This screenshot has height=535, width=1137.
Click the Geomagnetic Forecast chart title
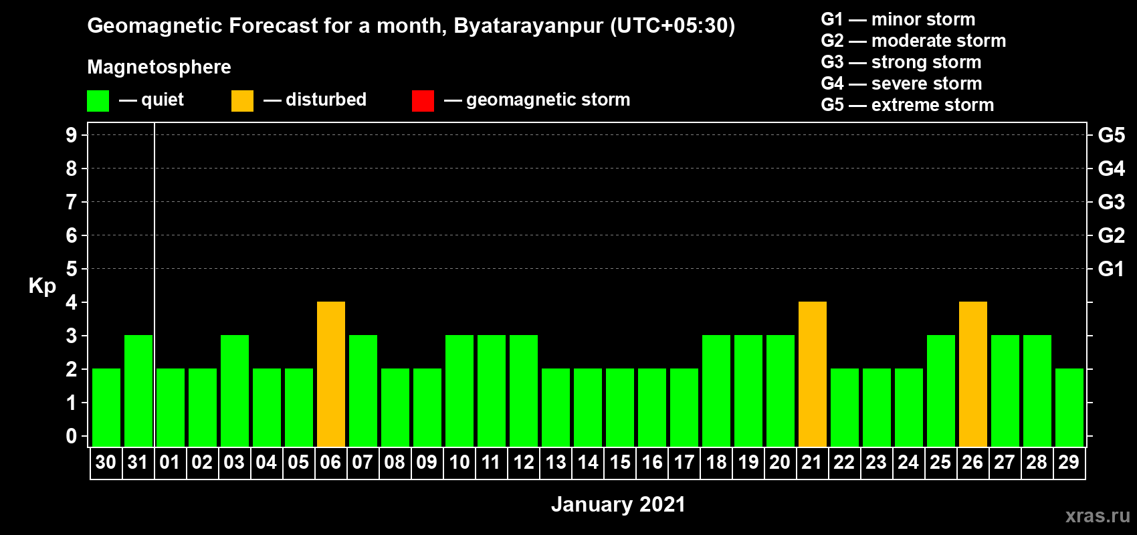coord(411,26)
